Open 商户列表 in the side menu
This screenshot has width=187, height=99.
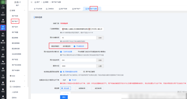click(15, 16)
